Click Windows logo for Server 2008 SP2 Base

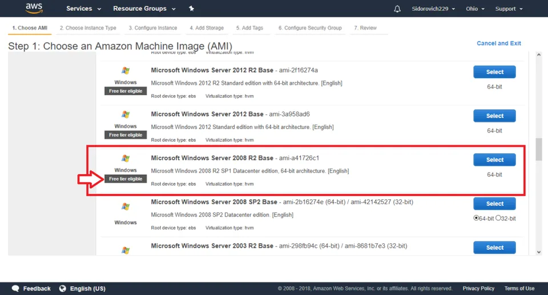pyautogui.click(x=126, y=206)
